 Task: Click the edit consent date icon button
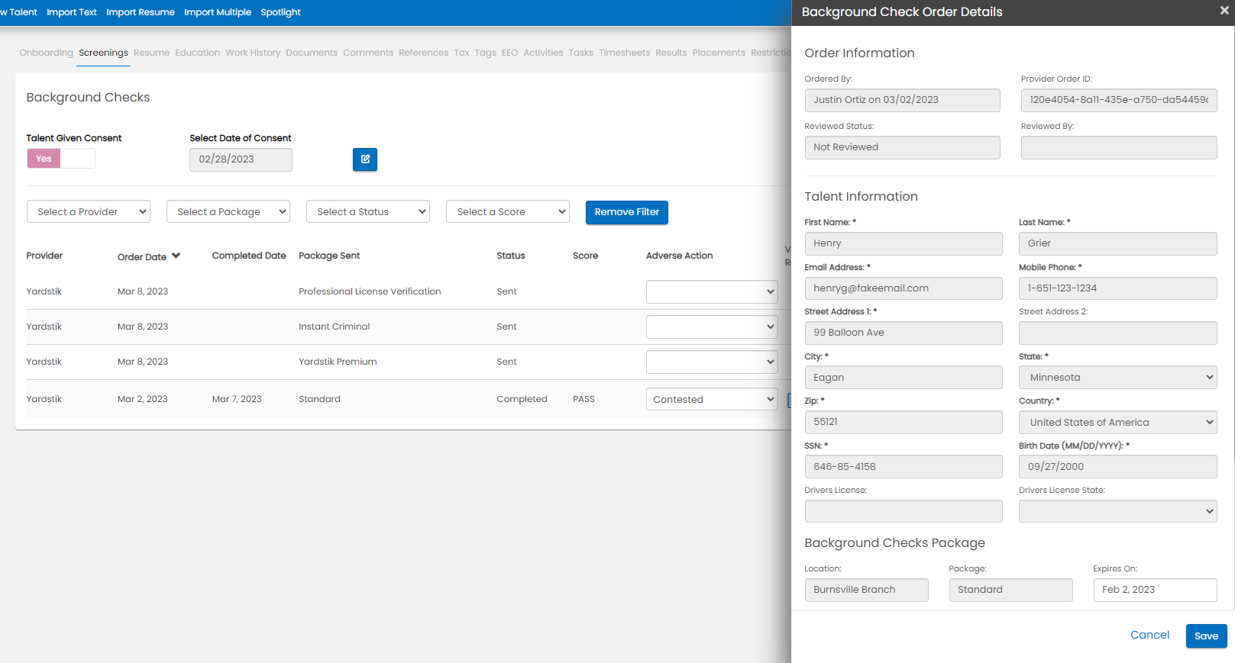tap(365, 159)
